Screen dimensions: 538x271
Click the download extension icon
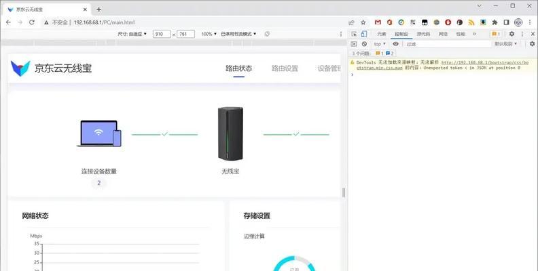coord(483,22)
